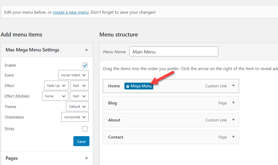Expand the About menu item arrow
The image size is (278, 165).
[233, 120]
